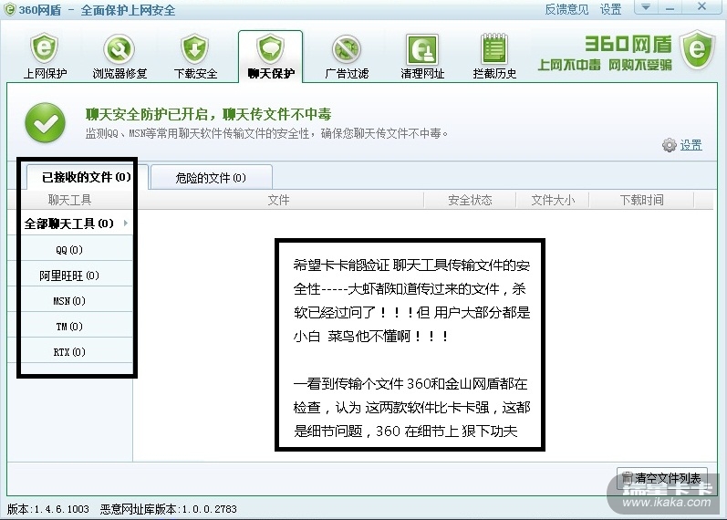The width and height of the screenshot is (727, 520).
Task: Open the 上网保护 shield icon
Action: (x=45, y=48)
